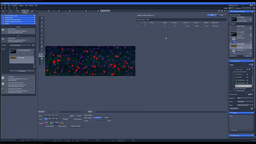Click the Cell Counting module icon under Recent

3,30
